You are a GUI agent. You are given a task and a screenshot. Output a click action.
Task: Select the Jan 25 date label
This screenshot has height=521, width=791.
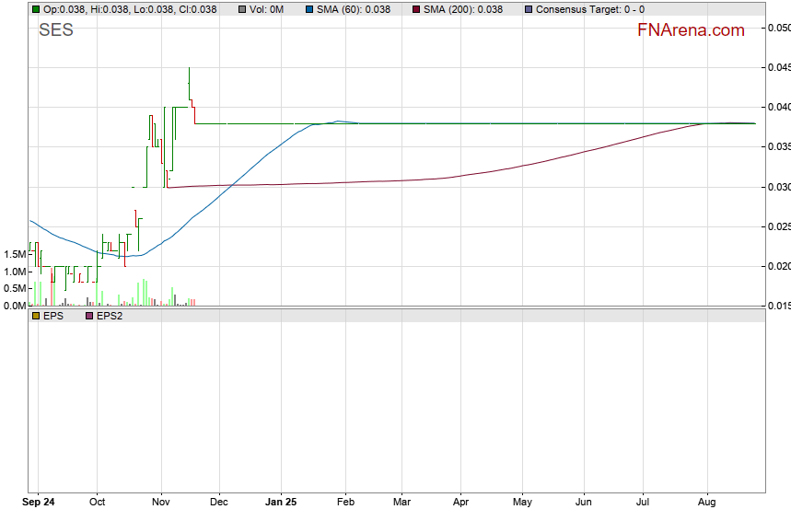coord(280,503)
